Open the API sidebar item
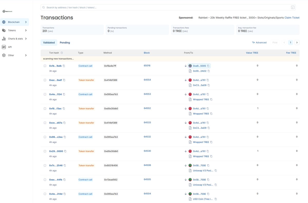308x203 pixels. (x=14, y=47)
